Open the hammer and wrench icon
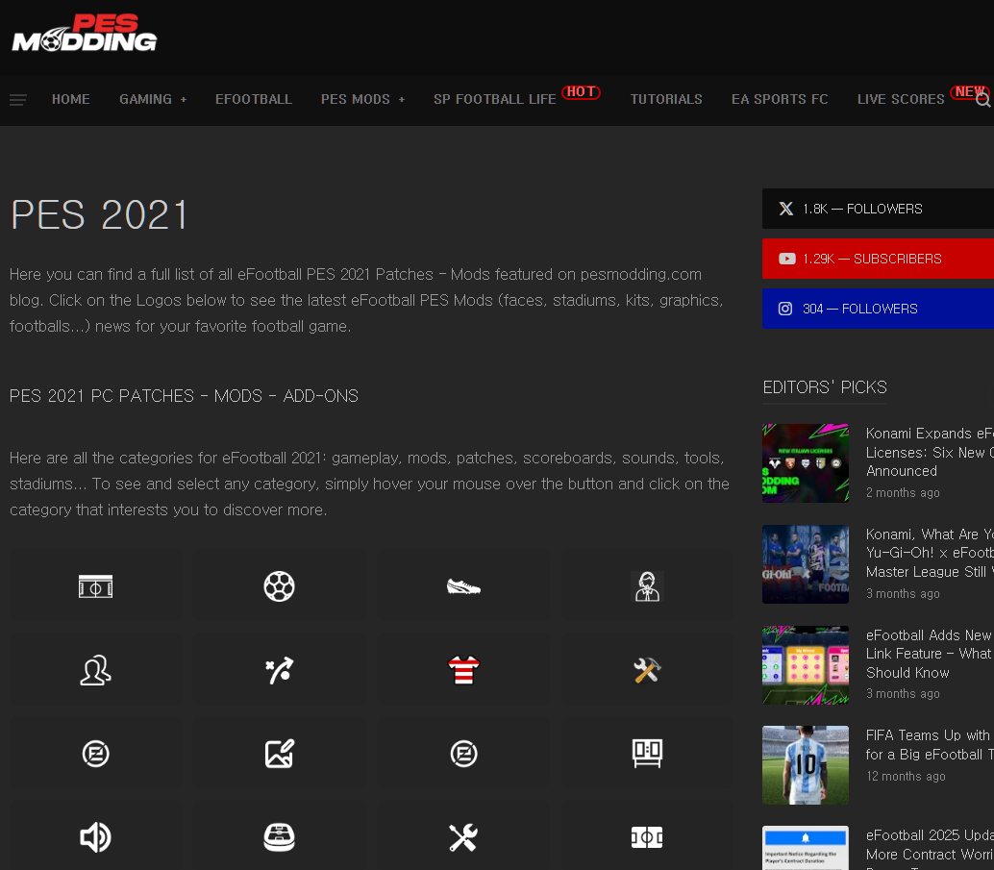The height and width of the screenshot is (870, 994). [x=647, y=670]
